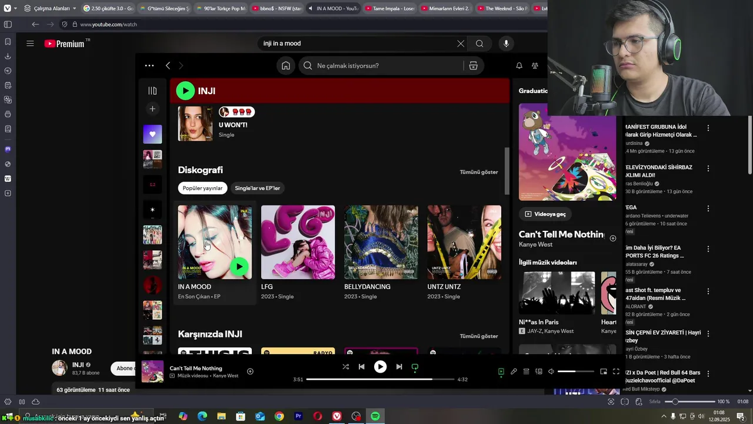The width and height of the screenshot is (753, 424).
Task: Switch to the Tame Impala tab
Action: pyautogui.click(x=390, y=8)
